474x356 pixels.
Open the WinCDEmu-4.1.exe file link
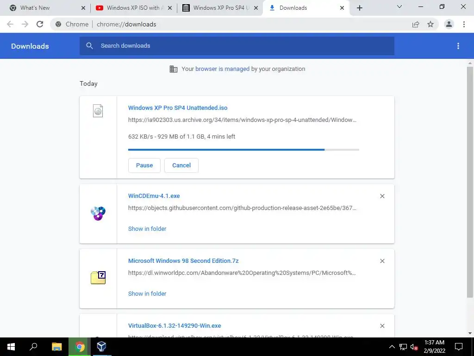pyautogui.click(x=154, y=196)
